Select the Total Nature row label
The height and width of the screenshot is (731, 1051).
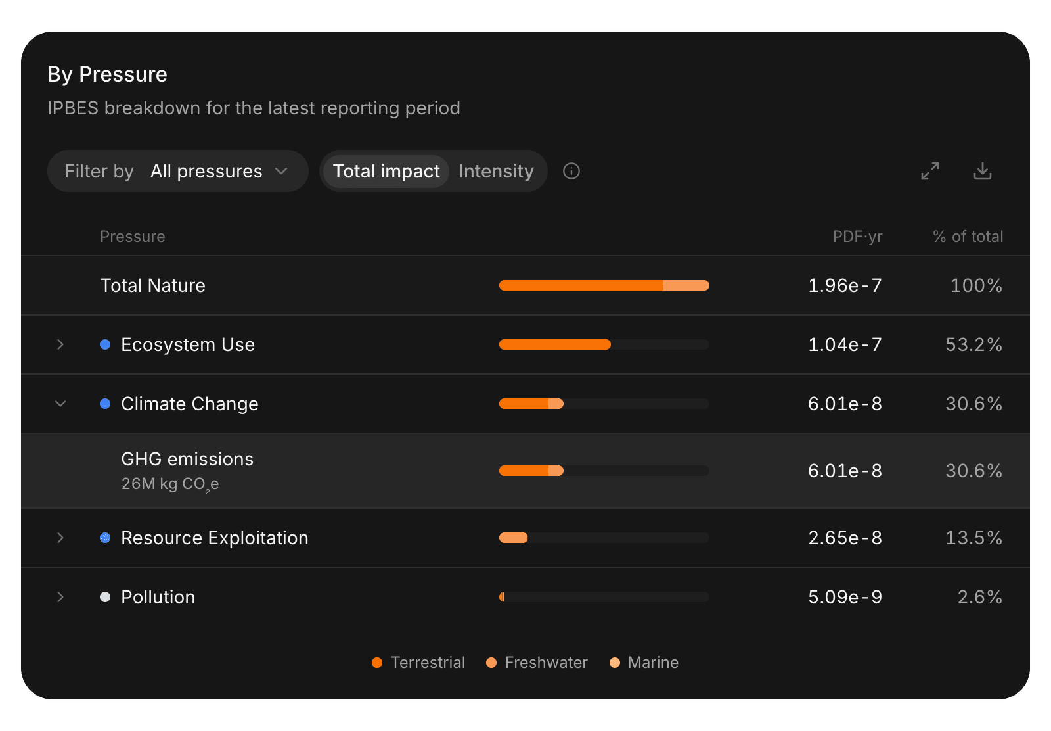[x=153, y=285]
